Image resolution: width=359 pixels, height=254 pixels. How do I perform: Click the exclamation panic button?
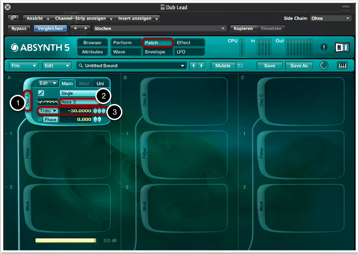point(324,47)
